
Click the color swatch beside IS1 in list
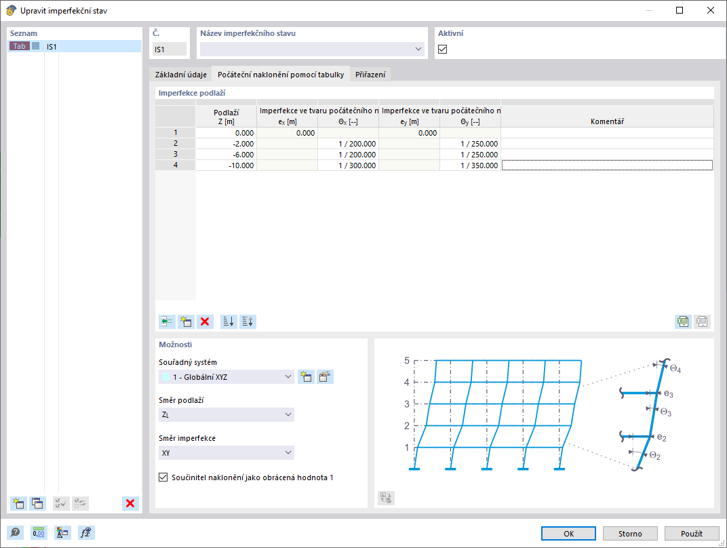click(36, 46)
